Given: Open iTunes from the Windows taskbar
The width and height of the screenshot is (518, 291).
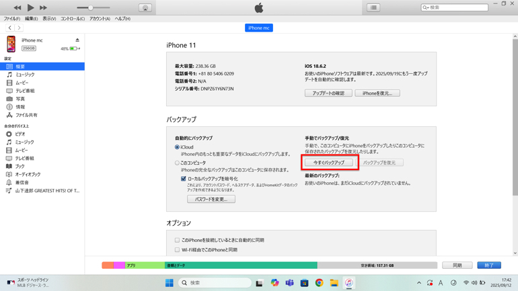Looking at the screenshot, I should 348,283.
